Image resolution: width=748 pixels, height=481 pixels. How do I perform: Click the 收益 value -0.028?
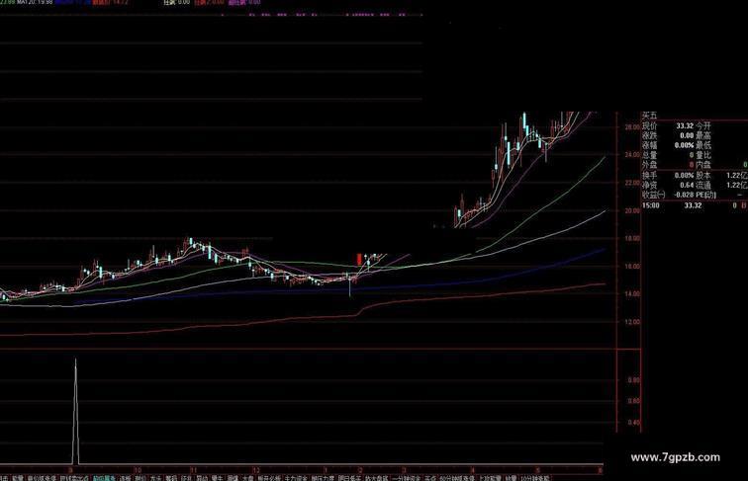pyautogui.click(x=684, y=195)
